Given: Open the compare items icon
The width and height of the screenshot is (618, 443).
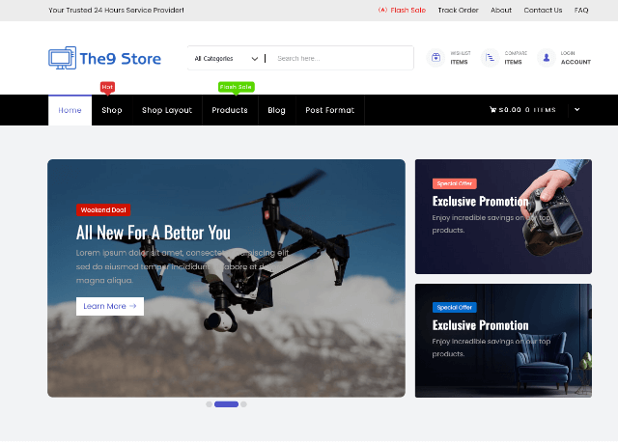Looking at the screenshot, I should click(x=490, y=58).
